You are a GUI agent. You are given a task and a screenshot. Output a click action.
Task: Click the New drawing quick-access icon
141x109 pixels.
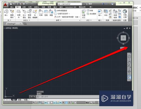coord(11,4)
